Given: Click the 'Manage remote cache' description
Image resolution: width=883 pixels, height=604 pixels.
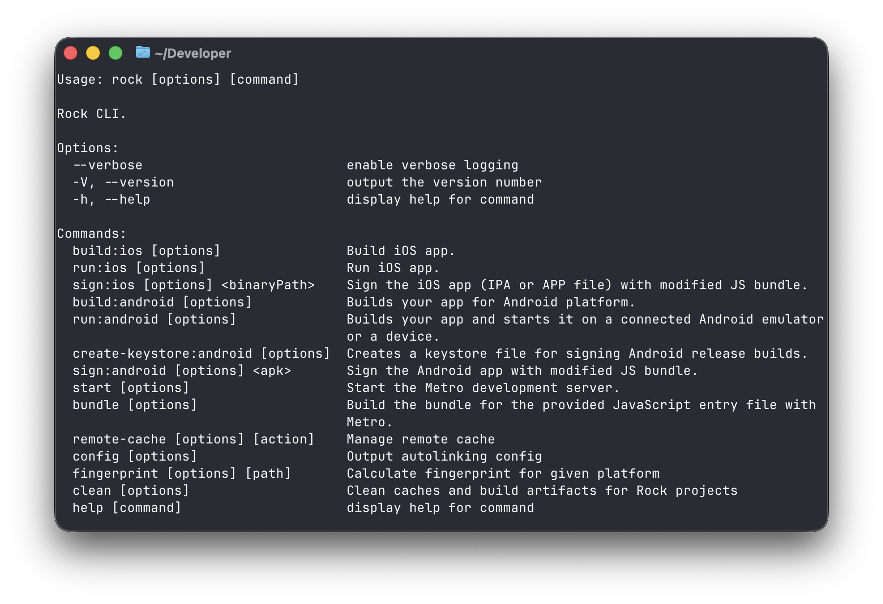Looking at the screenshot, I should 420,440.
